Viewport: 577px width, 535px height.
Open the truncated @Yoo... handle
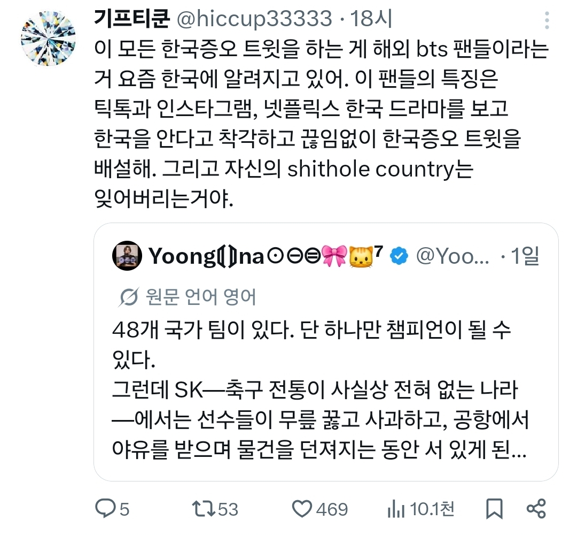(x=453, y=256)
